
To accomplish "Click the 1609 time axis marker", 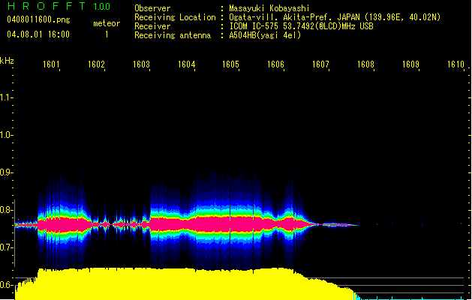I will (410, 64).
